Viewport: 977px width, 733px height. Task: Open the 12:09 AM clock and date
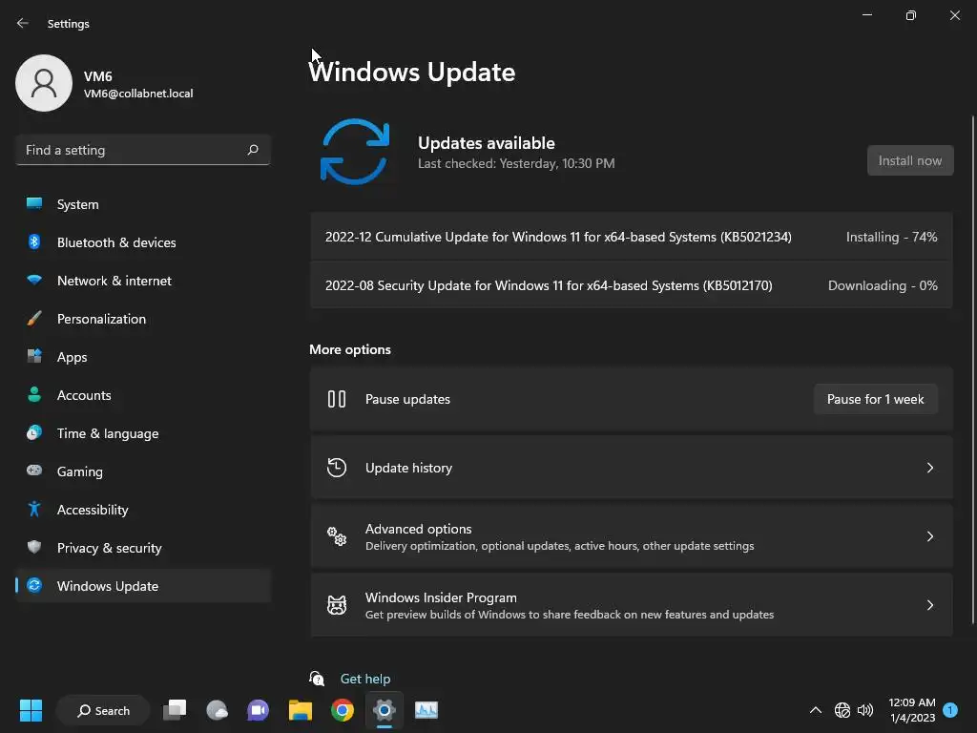pos(912,710)
